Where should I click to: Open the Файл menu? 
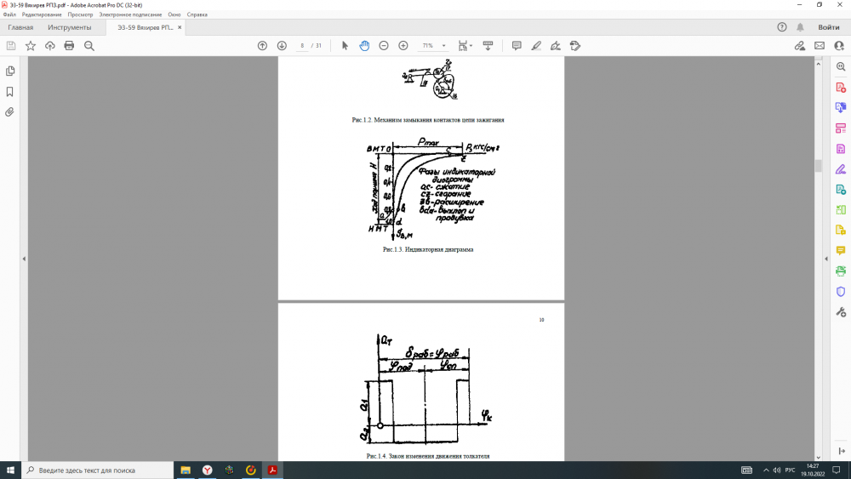coord(9,14)
